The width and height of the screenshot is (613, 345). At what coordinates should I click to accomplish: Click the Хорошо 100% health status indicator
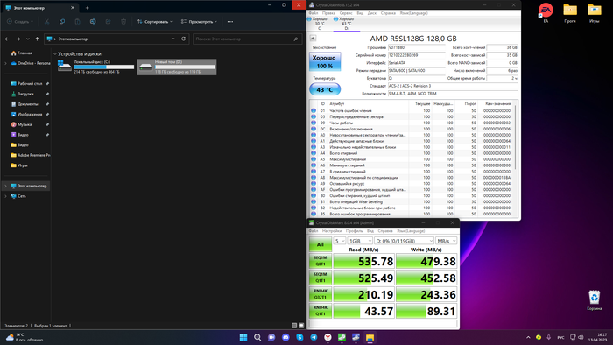pyautogui.click(x=325, y=62)
